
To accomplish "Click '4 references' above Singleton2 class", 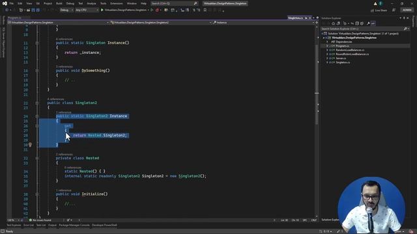I will pyautogui.click(x=56, y=99).
